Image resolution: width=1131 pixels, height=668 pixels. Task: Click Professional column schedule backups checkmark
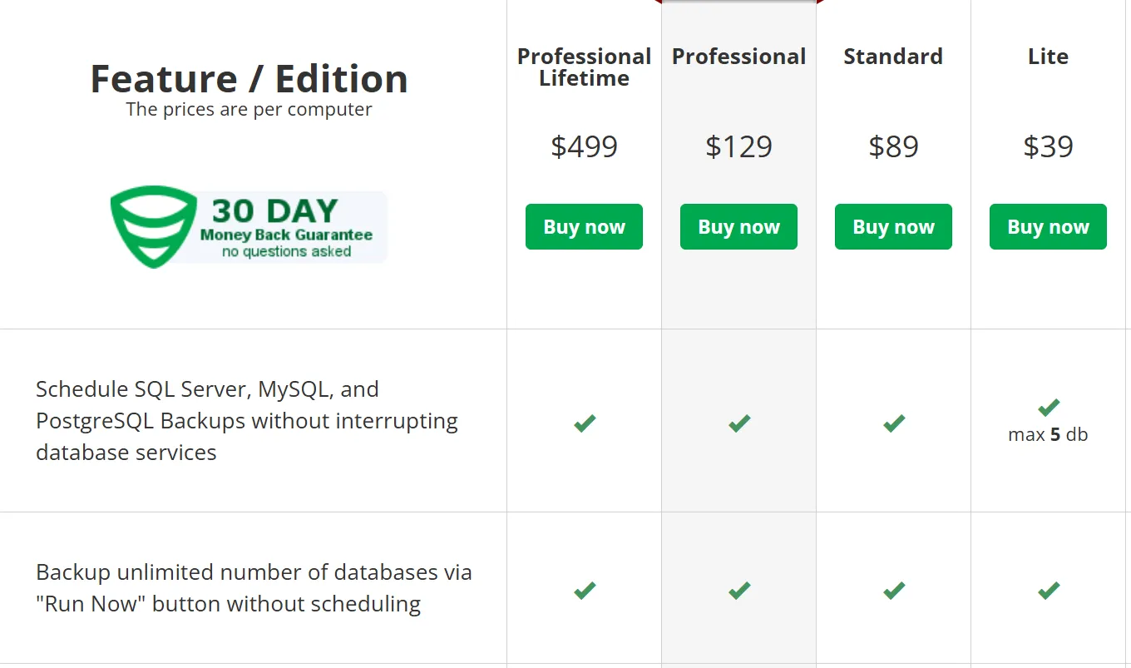click(x=739, y=423)
